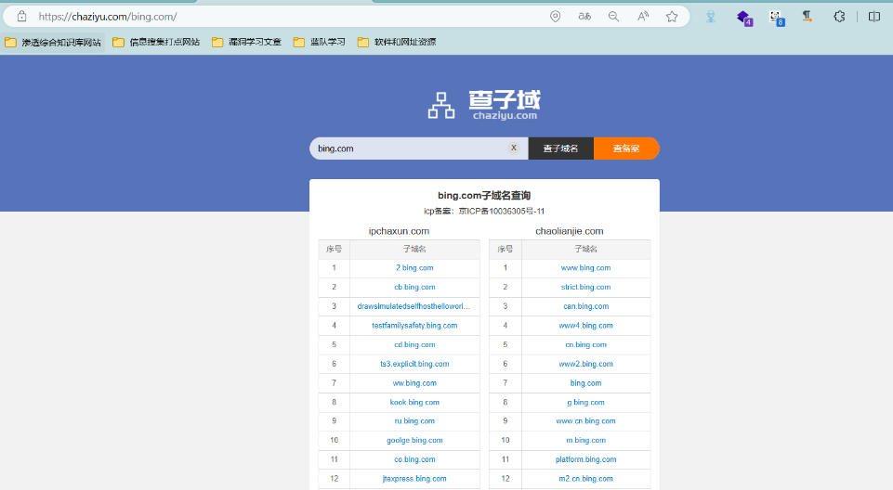Open the www2.bing.com subdomain link
893x490 pixels.
tap(585, 364)
